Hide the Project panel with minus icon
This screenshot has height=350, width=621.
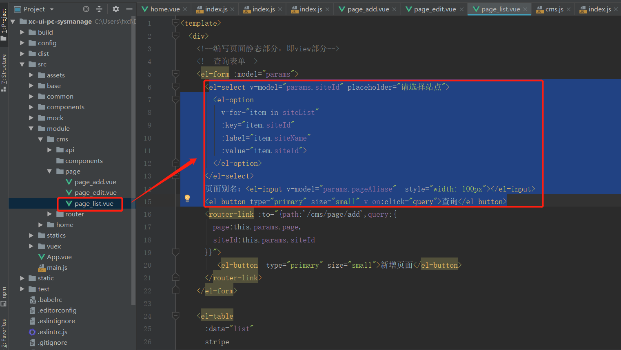pyautogui.click(x=129, y=9)
